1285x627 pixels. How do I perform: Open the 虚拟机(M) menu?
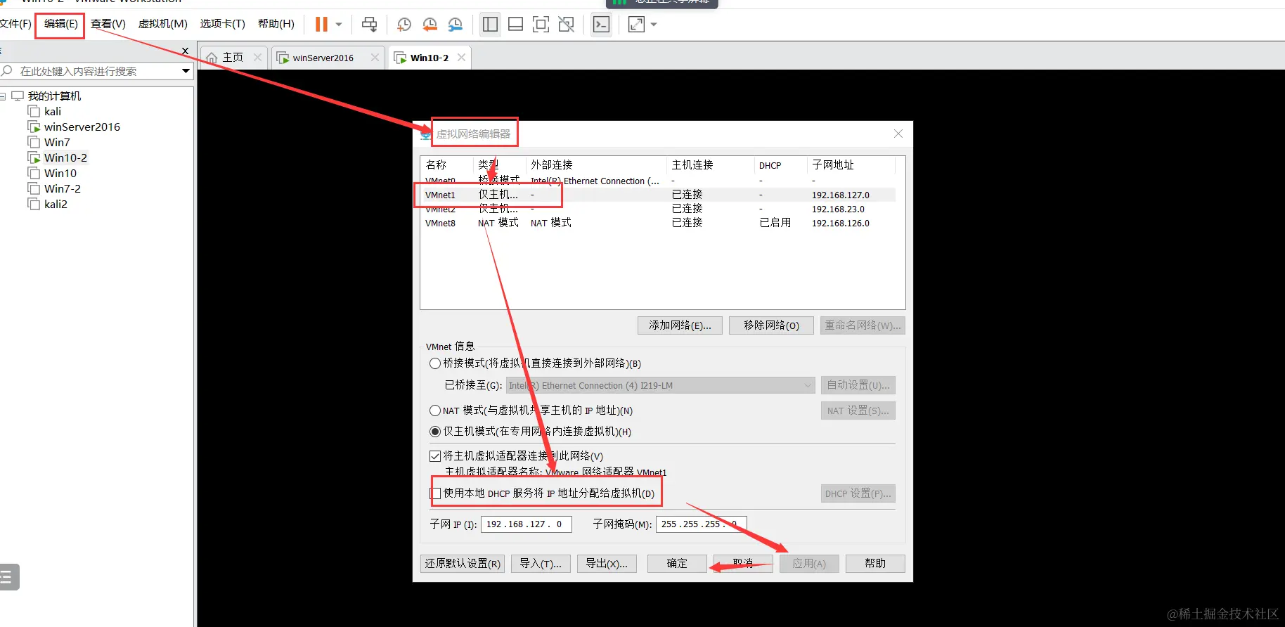click(163, 24)
